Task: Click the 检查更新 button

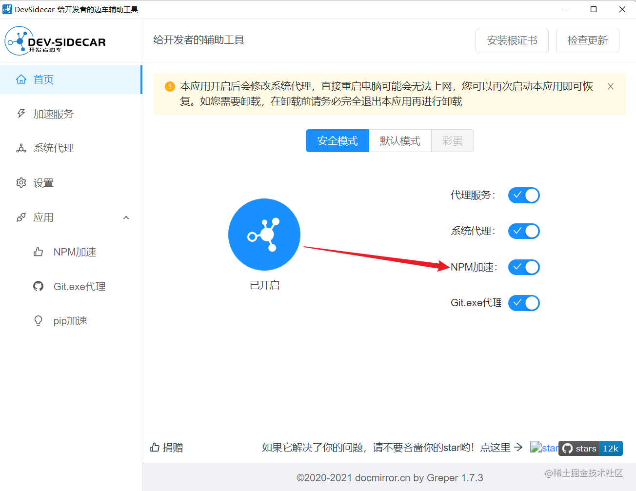Action: coord(588,40)
